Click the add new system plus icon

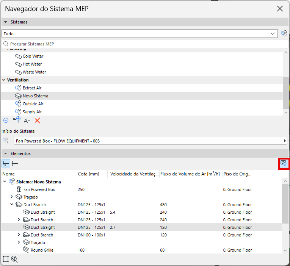click(6, 120)
